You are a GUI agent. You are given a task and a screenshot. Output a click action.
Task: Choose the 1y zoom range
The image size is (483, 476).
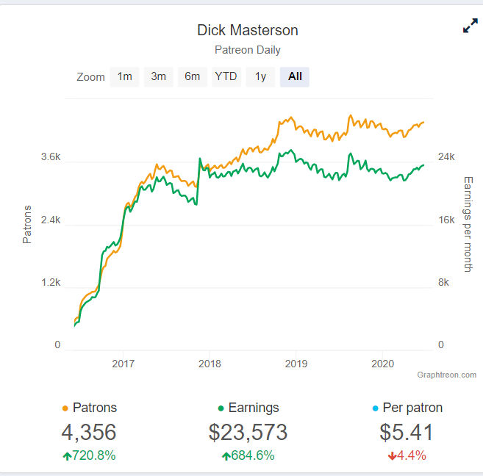click(260, 76)
